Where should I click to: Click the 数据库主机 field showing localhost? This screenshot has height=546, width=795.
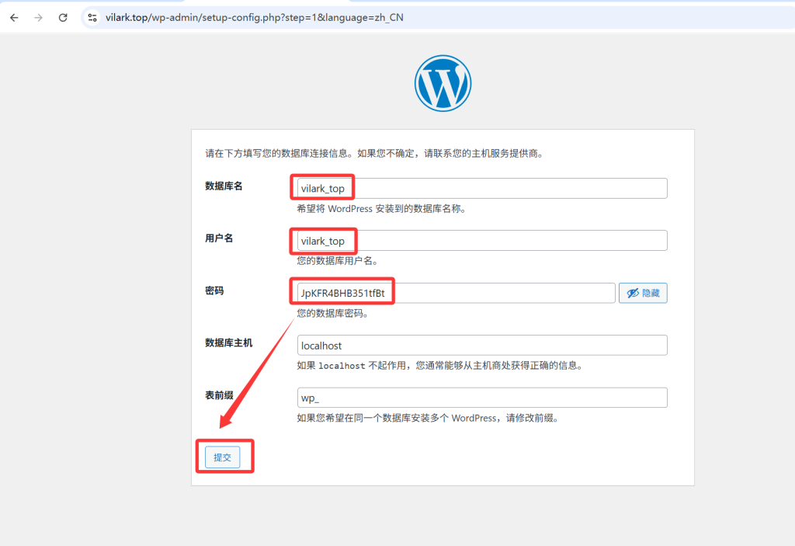(481, 345)
